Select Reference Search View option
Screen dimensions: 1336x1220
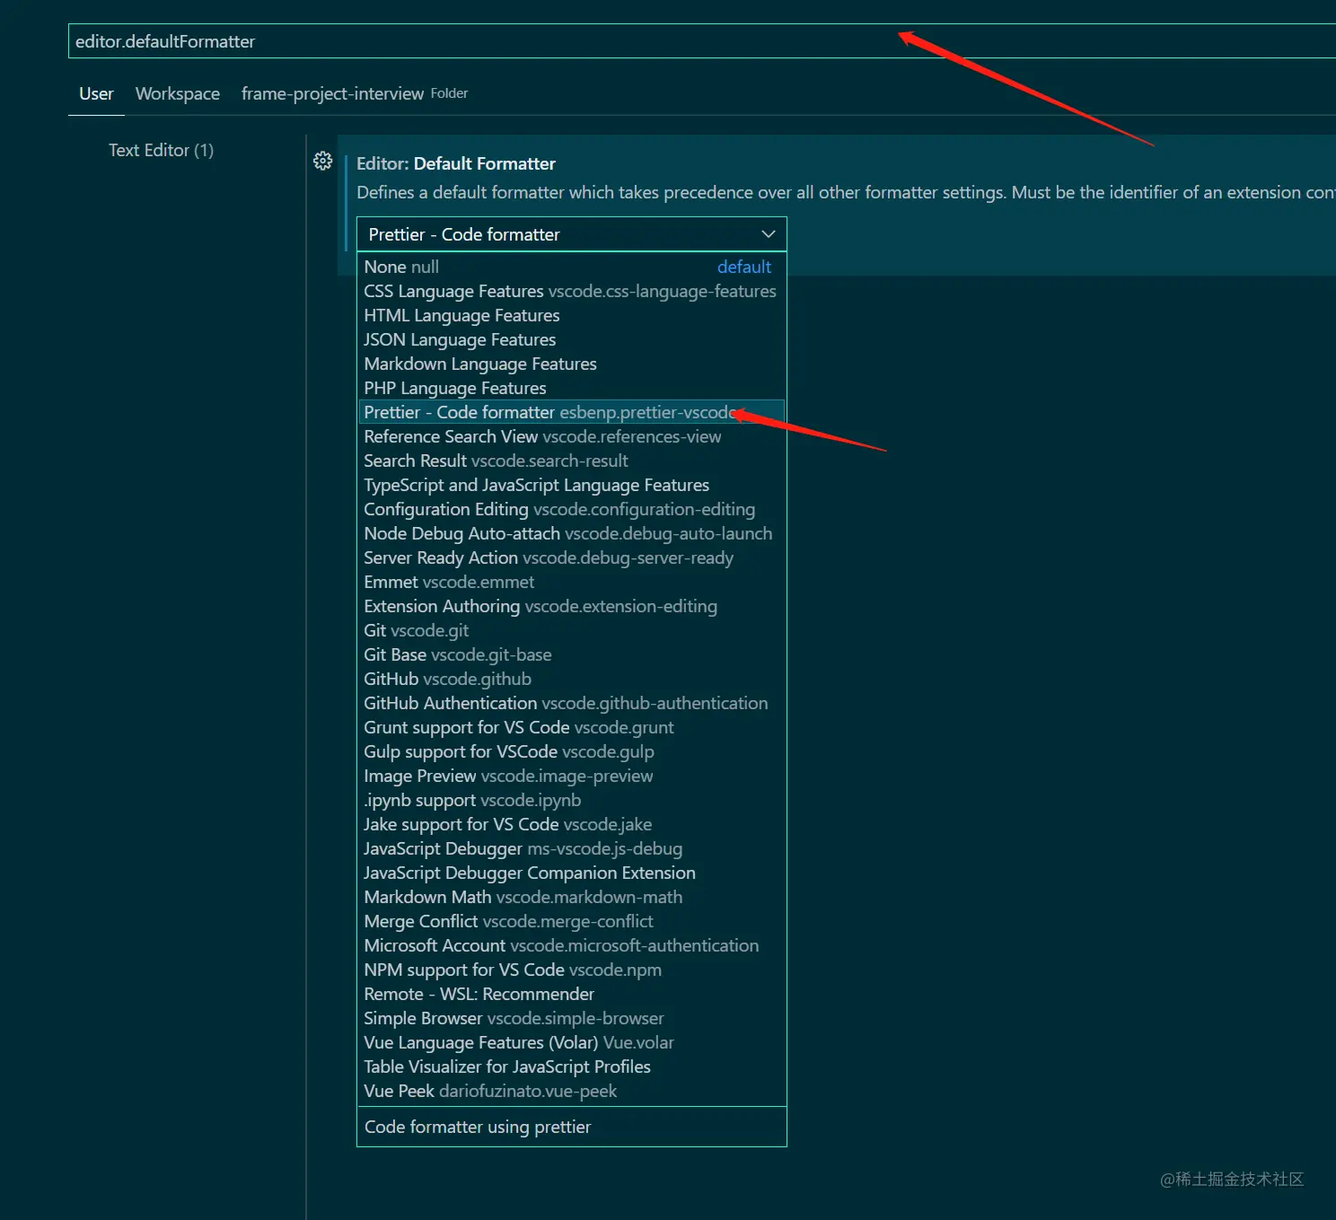(571, 436)
